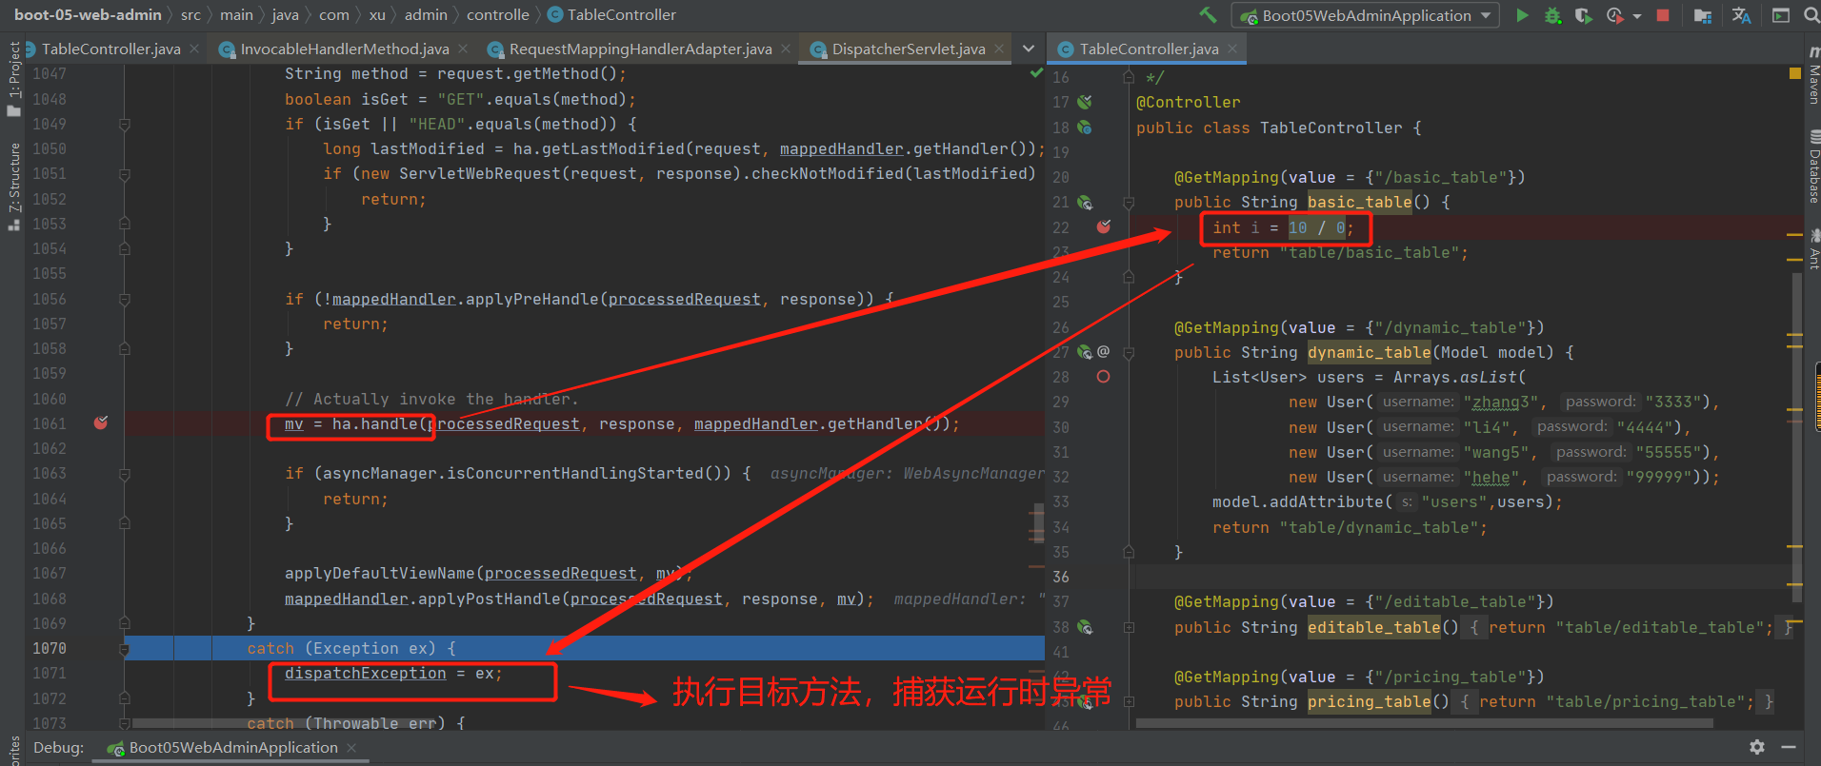Click the right editor horizontal scrollbar
Image resolution: width=1821 pixels, height=766 pixels.
tap(1424, 723)
